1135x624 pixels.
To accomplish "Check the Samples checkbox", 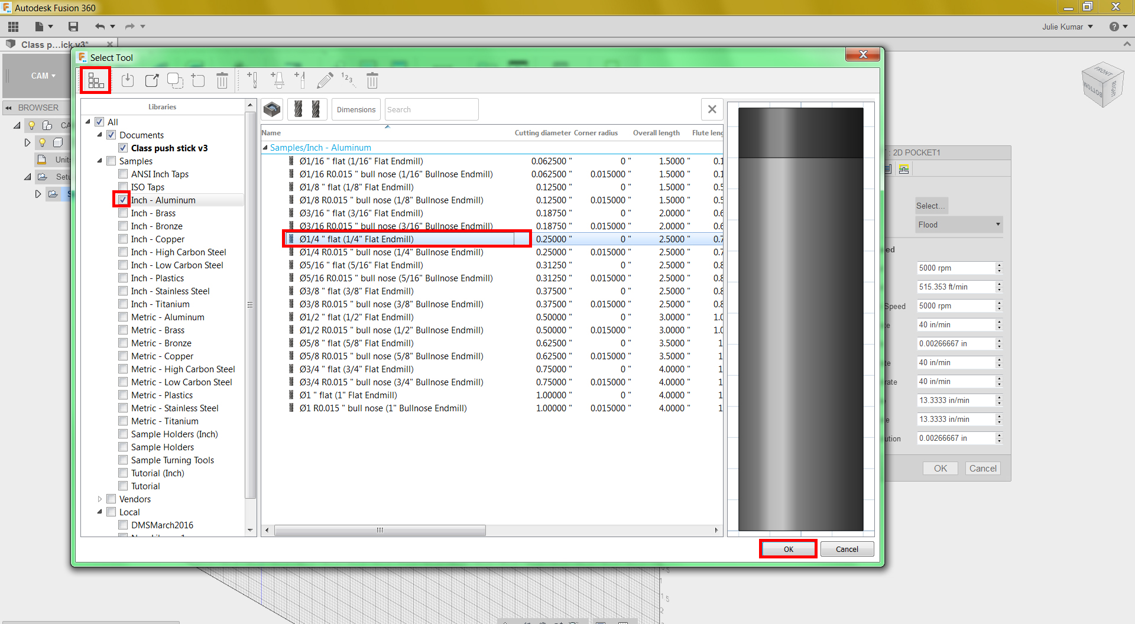I will 111,161.
